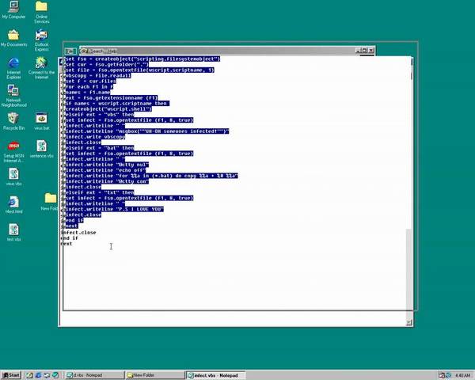This screenshot has height=380, width=475.
Task: Open the Search menu in Notepad
Action: point(97,51)
